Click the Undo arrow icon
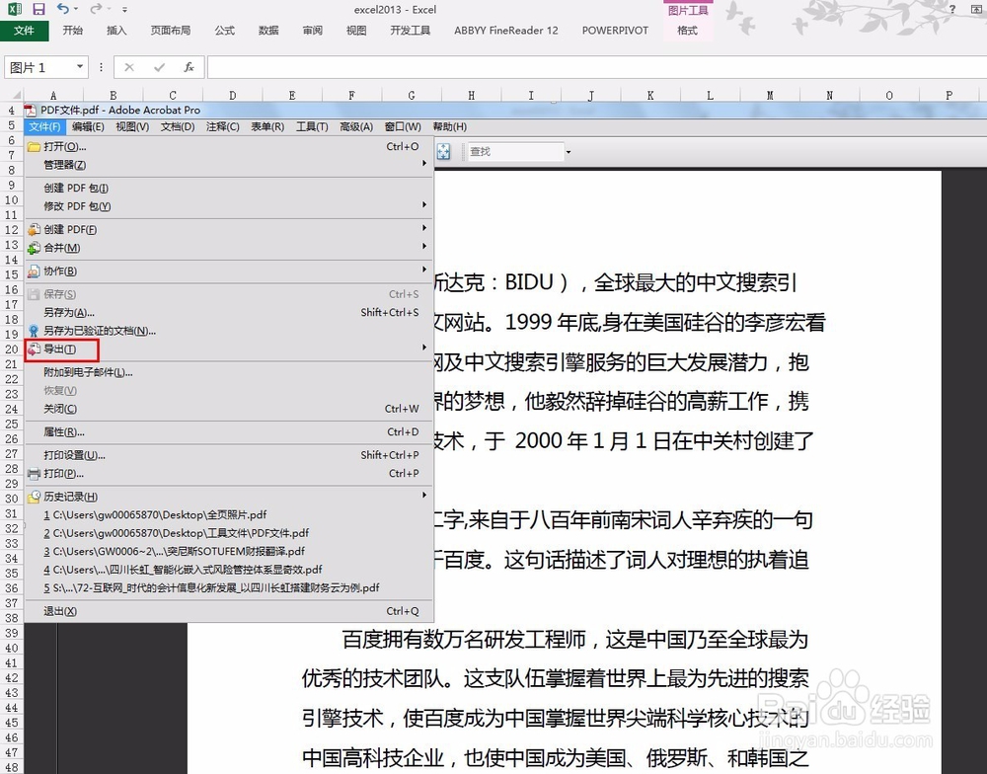This screenshot has width=987, height=774. click(63, 9)
